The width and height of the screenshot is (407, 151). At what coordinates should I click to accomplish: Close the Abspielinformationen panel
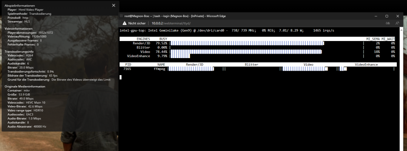[x=114, y=5]
